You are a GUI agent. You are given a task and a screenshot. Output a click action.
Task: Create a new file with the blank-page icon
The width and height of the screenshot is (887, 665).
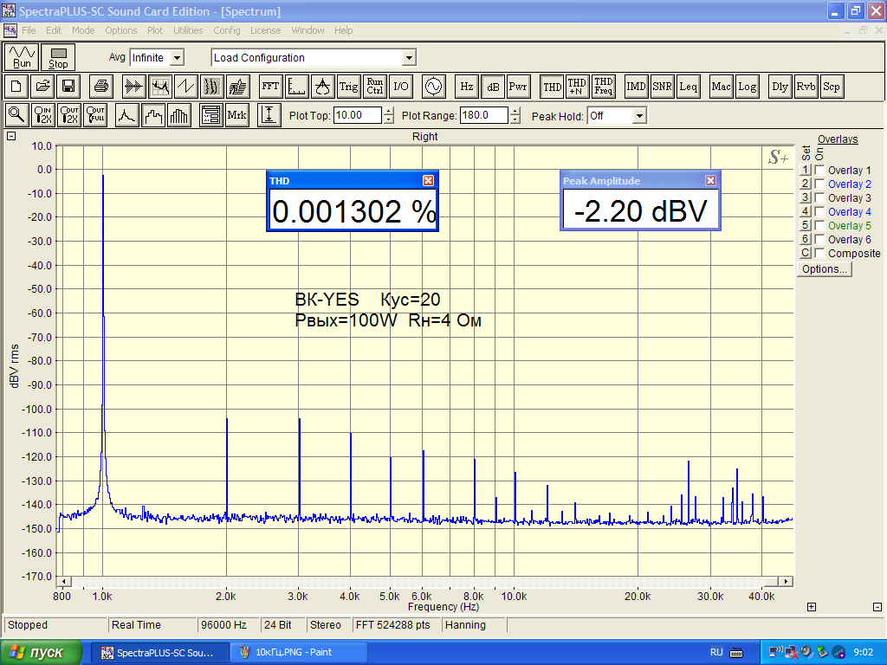pyautogui.click(x=16, y=87)
